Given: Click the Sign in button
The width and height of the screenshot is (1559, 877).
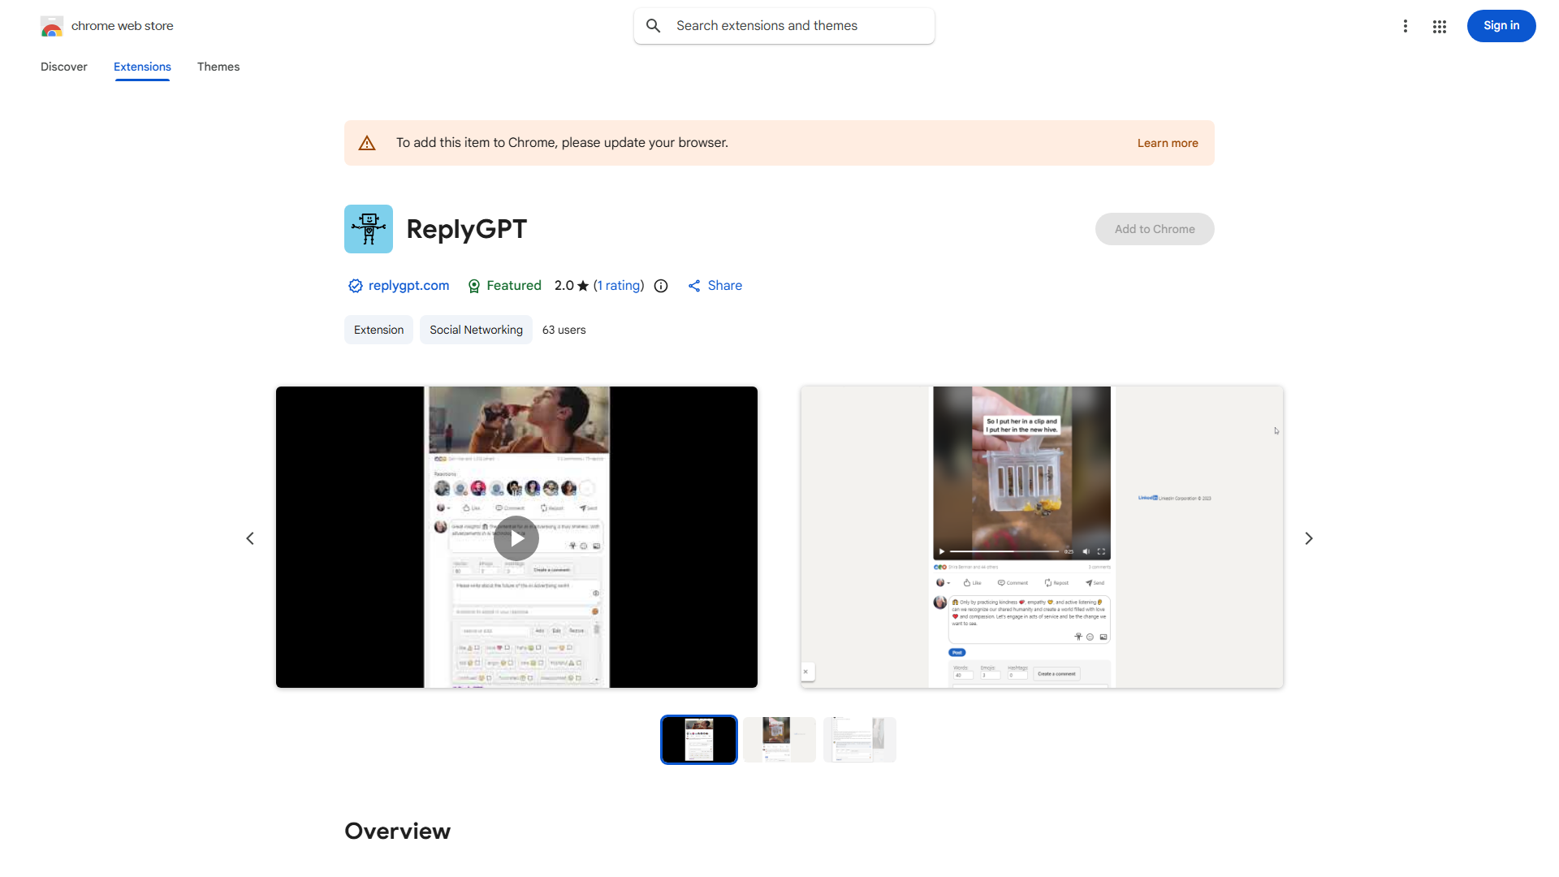Looking at the screenshot, I should click(1501, 25).
